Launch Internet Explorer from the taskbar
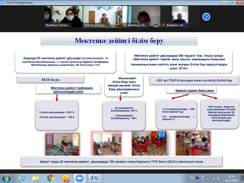The width and height of the screenshot is (244, 183). coord(21,178)
